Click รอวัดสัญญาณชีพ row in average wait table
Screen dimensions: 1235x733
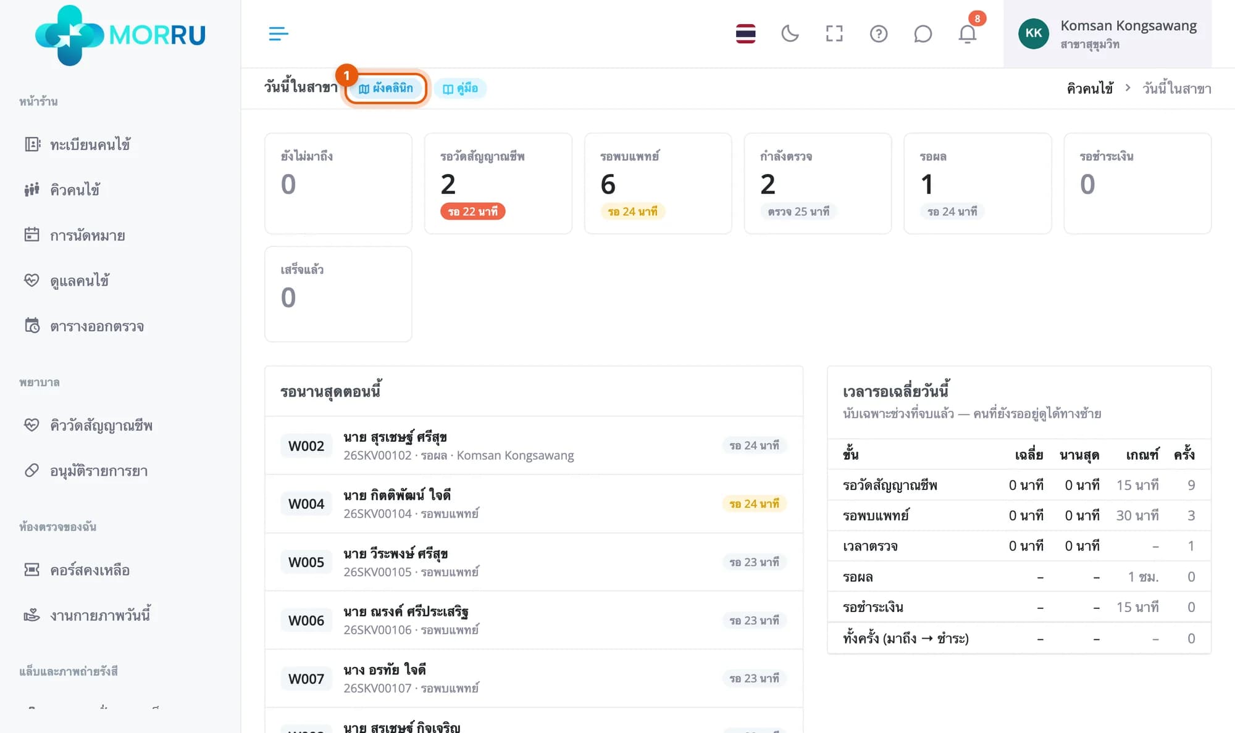[x=1019, y=485]
